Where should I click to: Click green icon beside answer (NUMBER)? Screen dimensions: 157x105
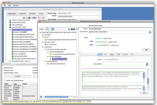point(13,32)
